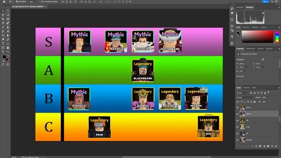Click the reset transform icon in Properties
The height and width of the screenshot is (158, 281).
click(x=263, y=60)
